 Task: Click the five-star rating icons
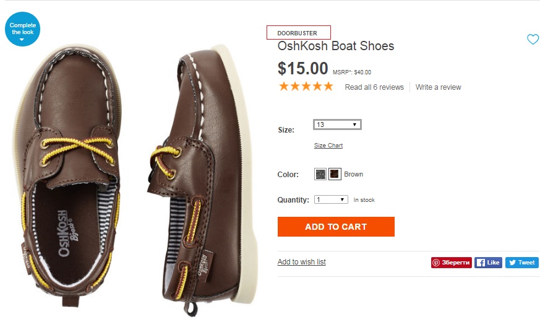(x=306, y=87)
